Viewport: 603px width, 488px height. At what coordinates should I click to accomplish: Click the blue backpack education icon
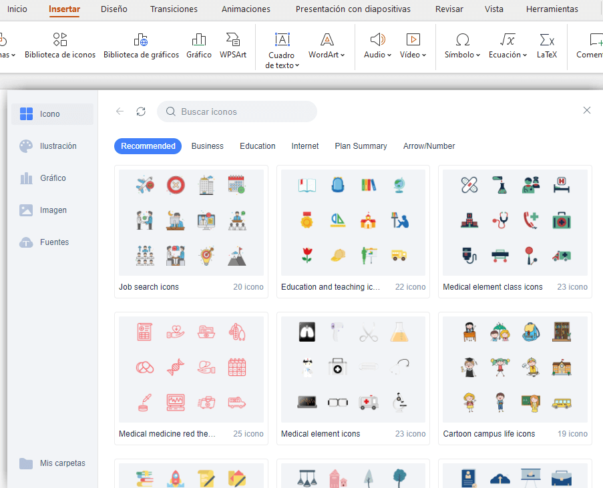coord(338,185)
